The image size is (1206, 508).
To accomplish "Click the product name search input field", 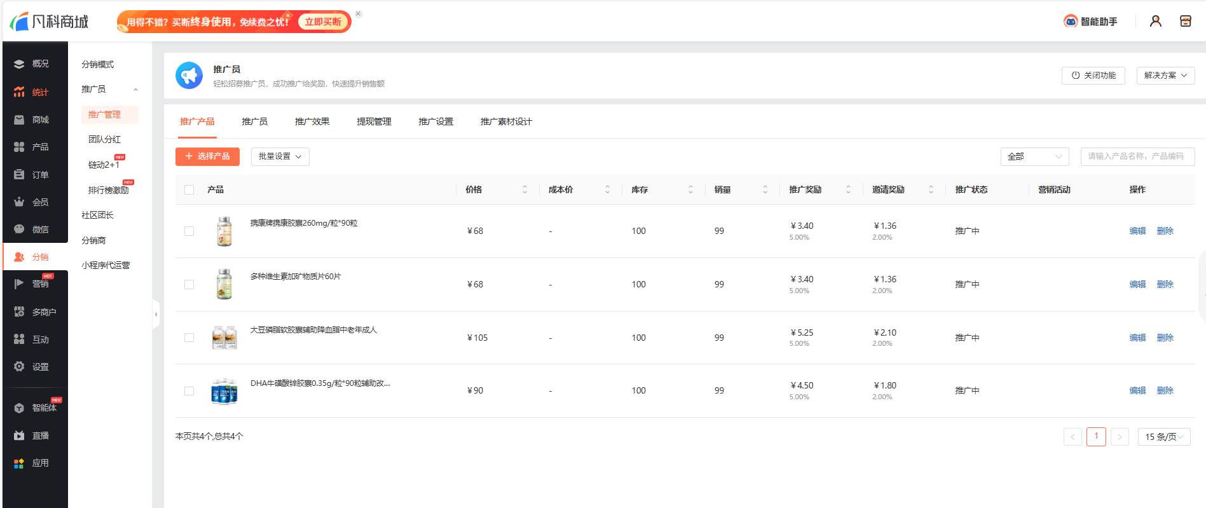I will 1137,156.
